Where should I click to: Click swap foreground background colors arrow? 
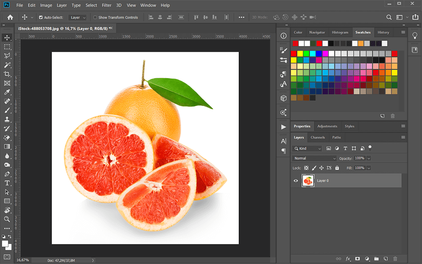(10, 237)
